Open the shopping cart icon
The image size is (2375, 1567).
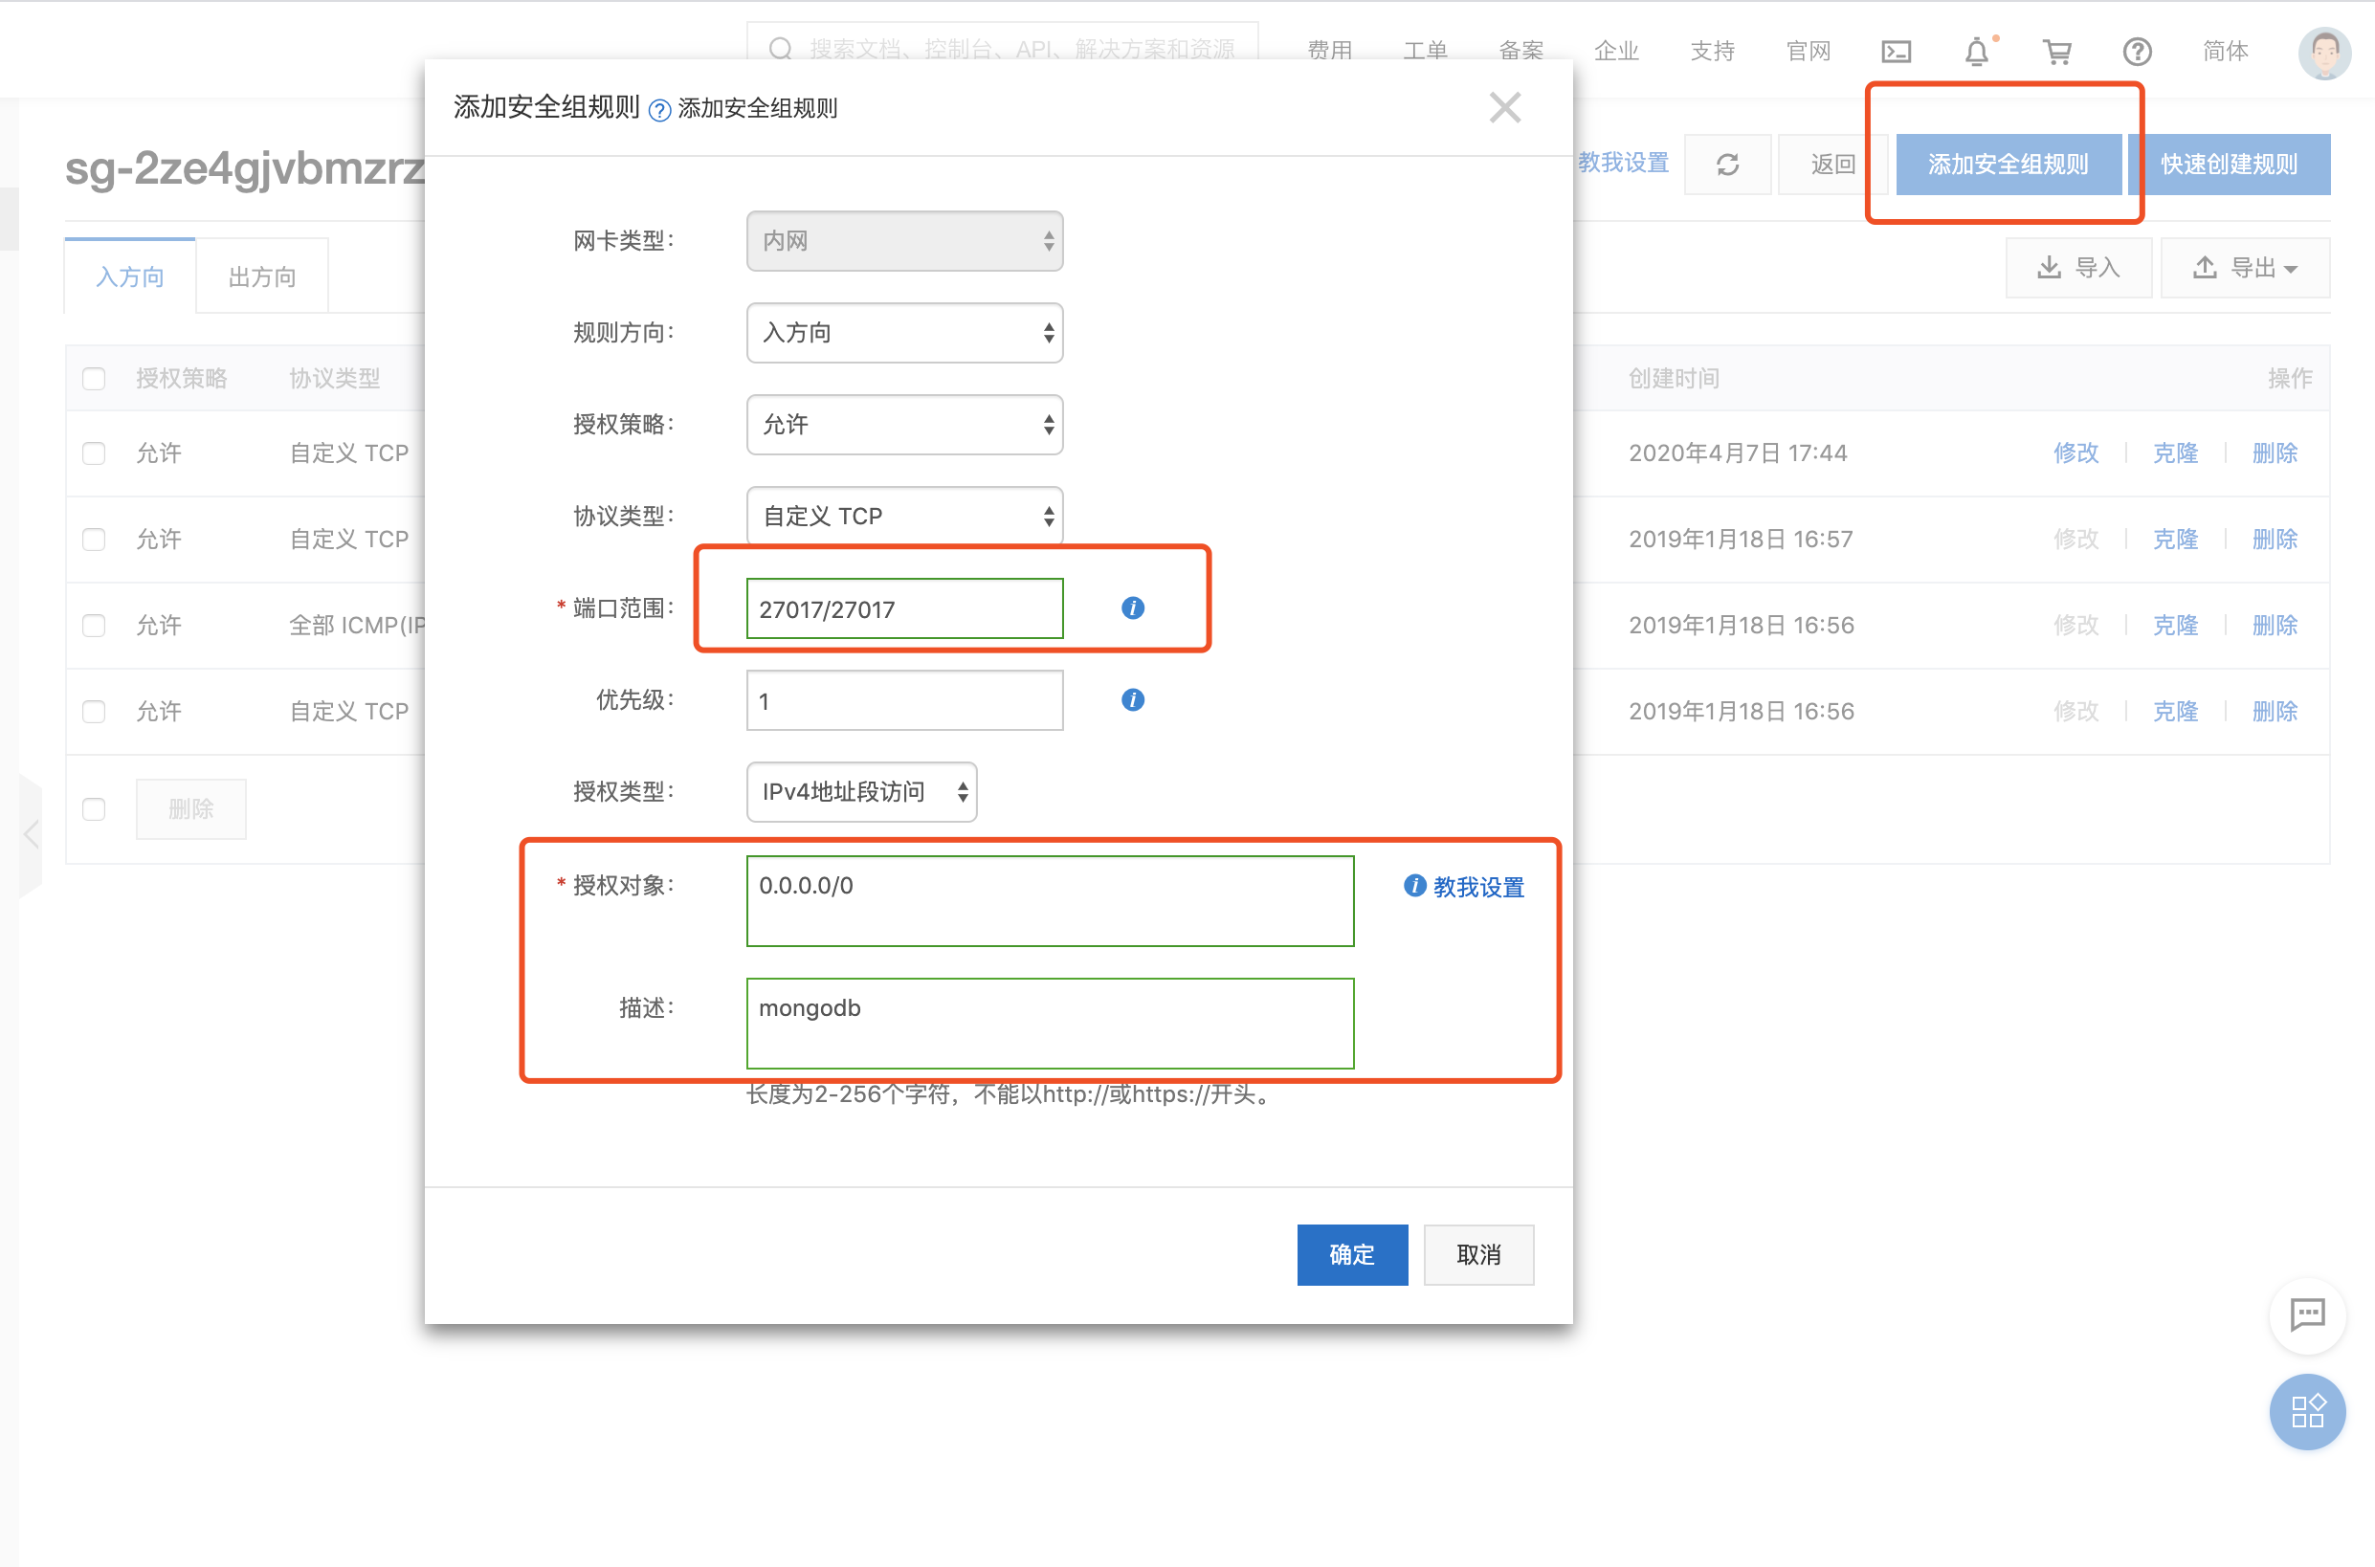pos(2056,51)
